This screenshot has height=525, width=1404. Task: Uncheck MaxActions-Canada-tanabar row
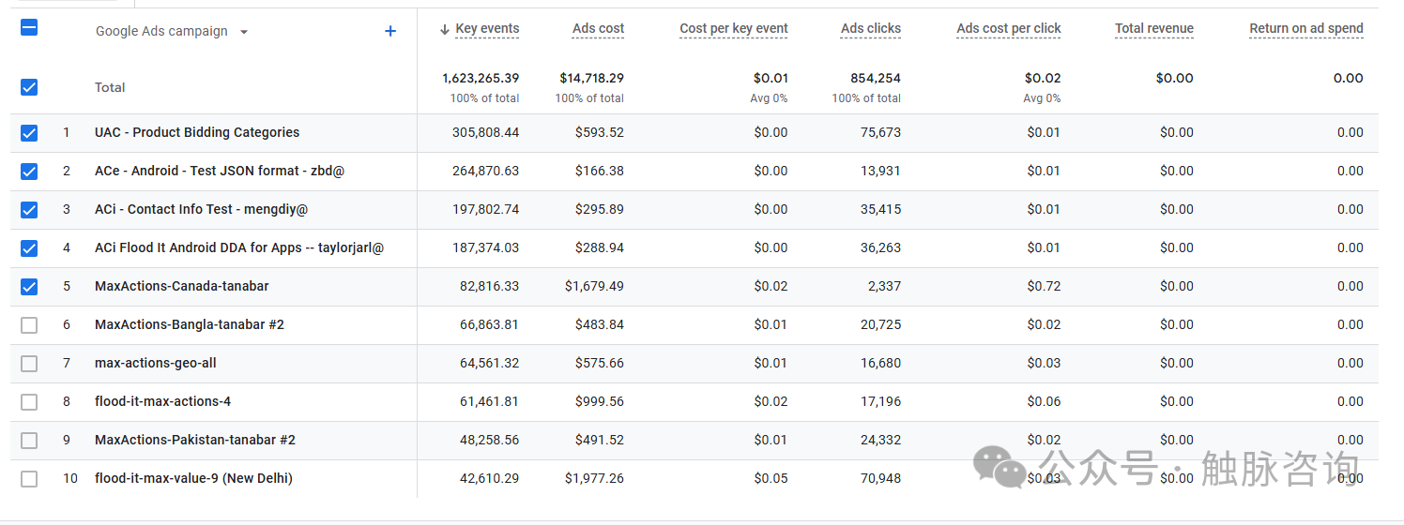pos(29,287)
